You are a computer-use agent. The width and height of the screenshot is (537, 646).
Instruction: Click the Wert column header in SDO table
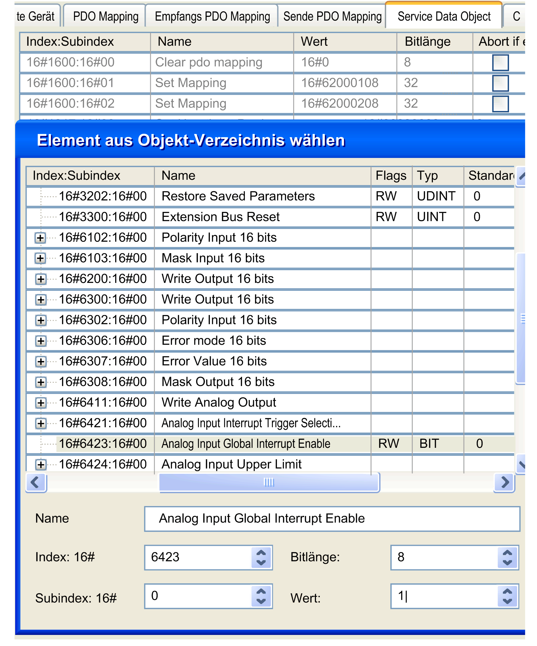click(x=345, y=42)
